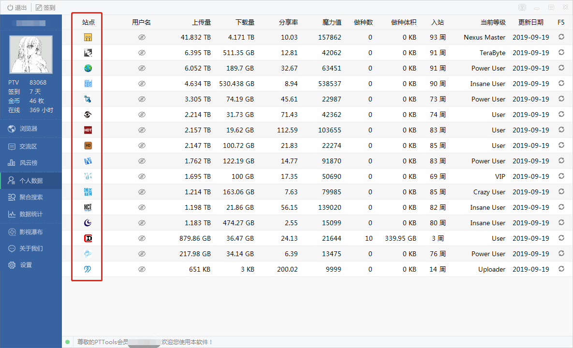This screenshot has width=573, height=348.
Task: Click the 用户名 column header
Action: 141,22
